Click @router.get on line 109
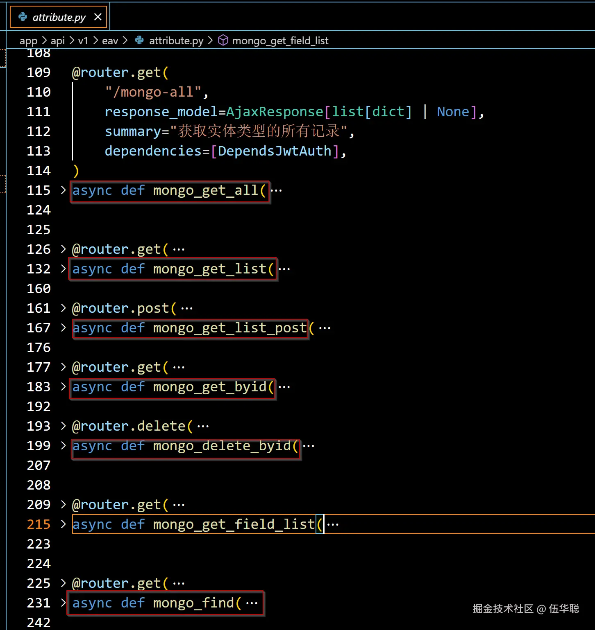595x630 pixels. coord(116,72)
